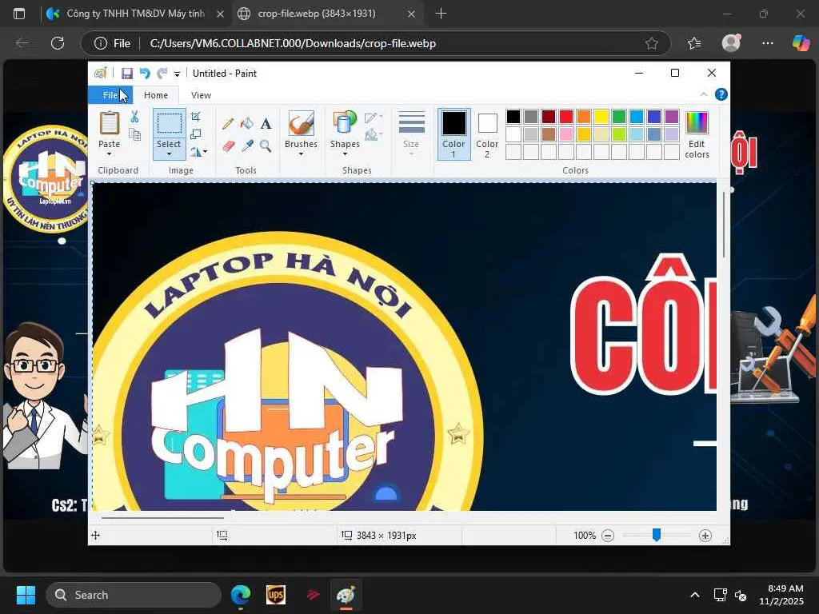Click the Crop icon
This screenshot has width=819, height=614.
coord(195,117)
